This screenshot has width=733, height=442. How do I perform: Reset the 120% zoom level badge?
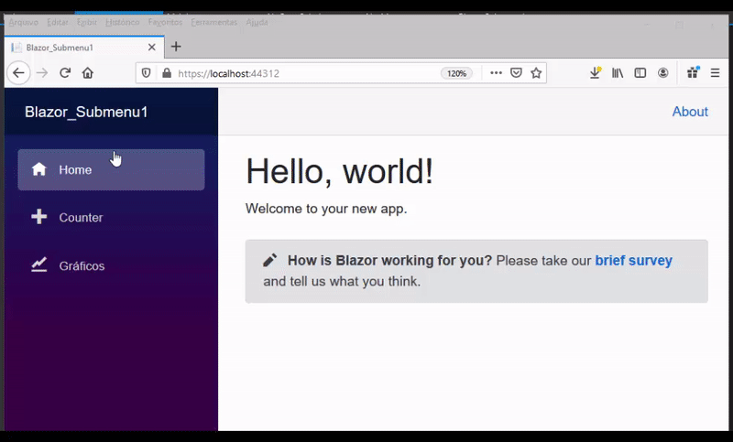(456, 73)
